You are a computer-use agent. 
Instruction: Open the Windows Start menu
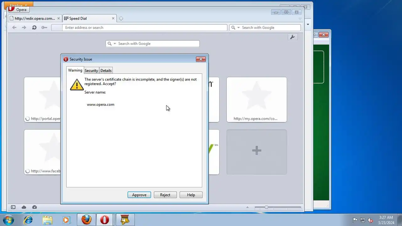click(x=8, y=220)
